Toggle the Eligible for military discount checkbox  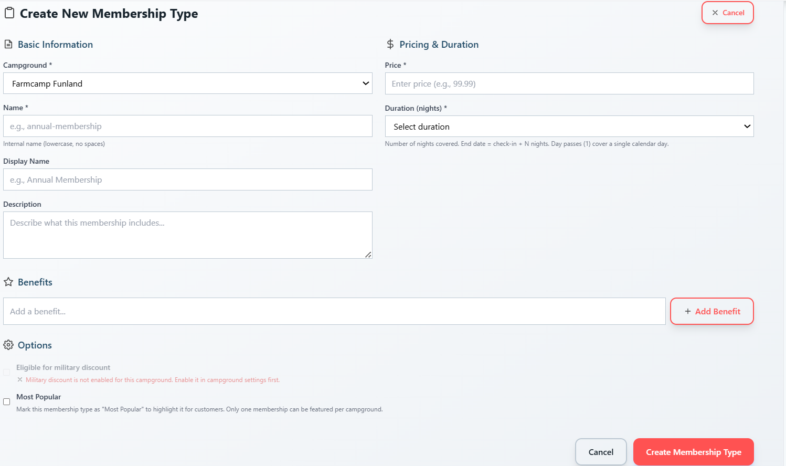coord(7,372)
